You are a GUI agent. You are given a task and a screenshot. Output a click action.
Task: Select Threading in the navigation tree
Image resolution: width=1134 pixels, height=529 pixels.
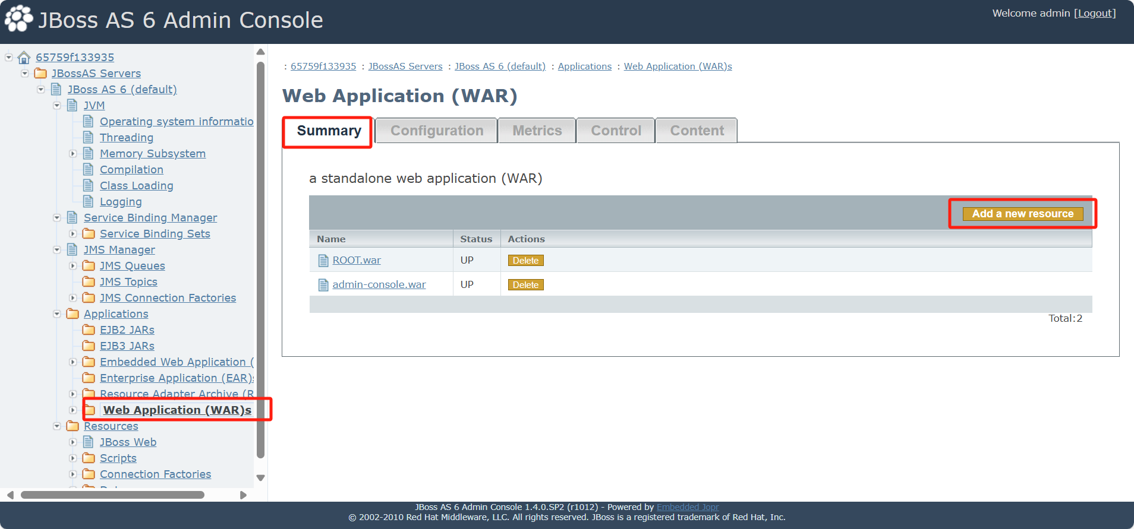point(127,138)
